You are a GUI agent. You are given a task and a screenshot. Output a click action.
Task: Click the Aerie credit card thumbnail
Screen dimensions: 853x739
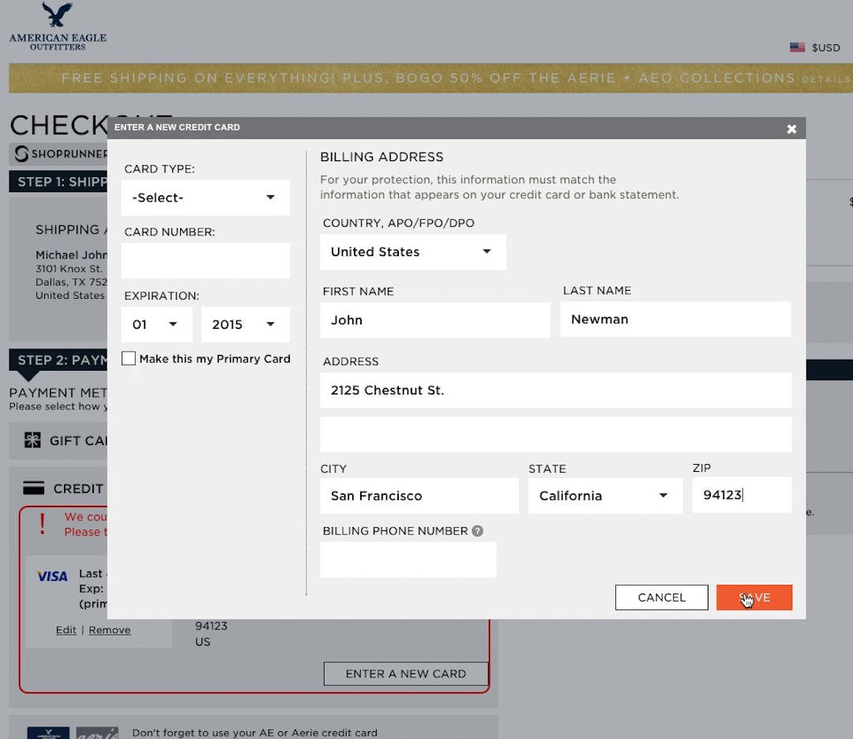(96, 733)
